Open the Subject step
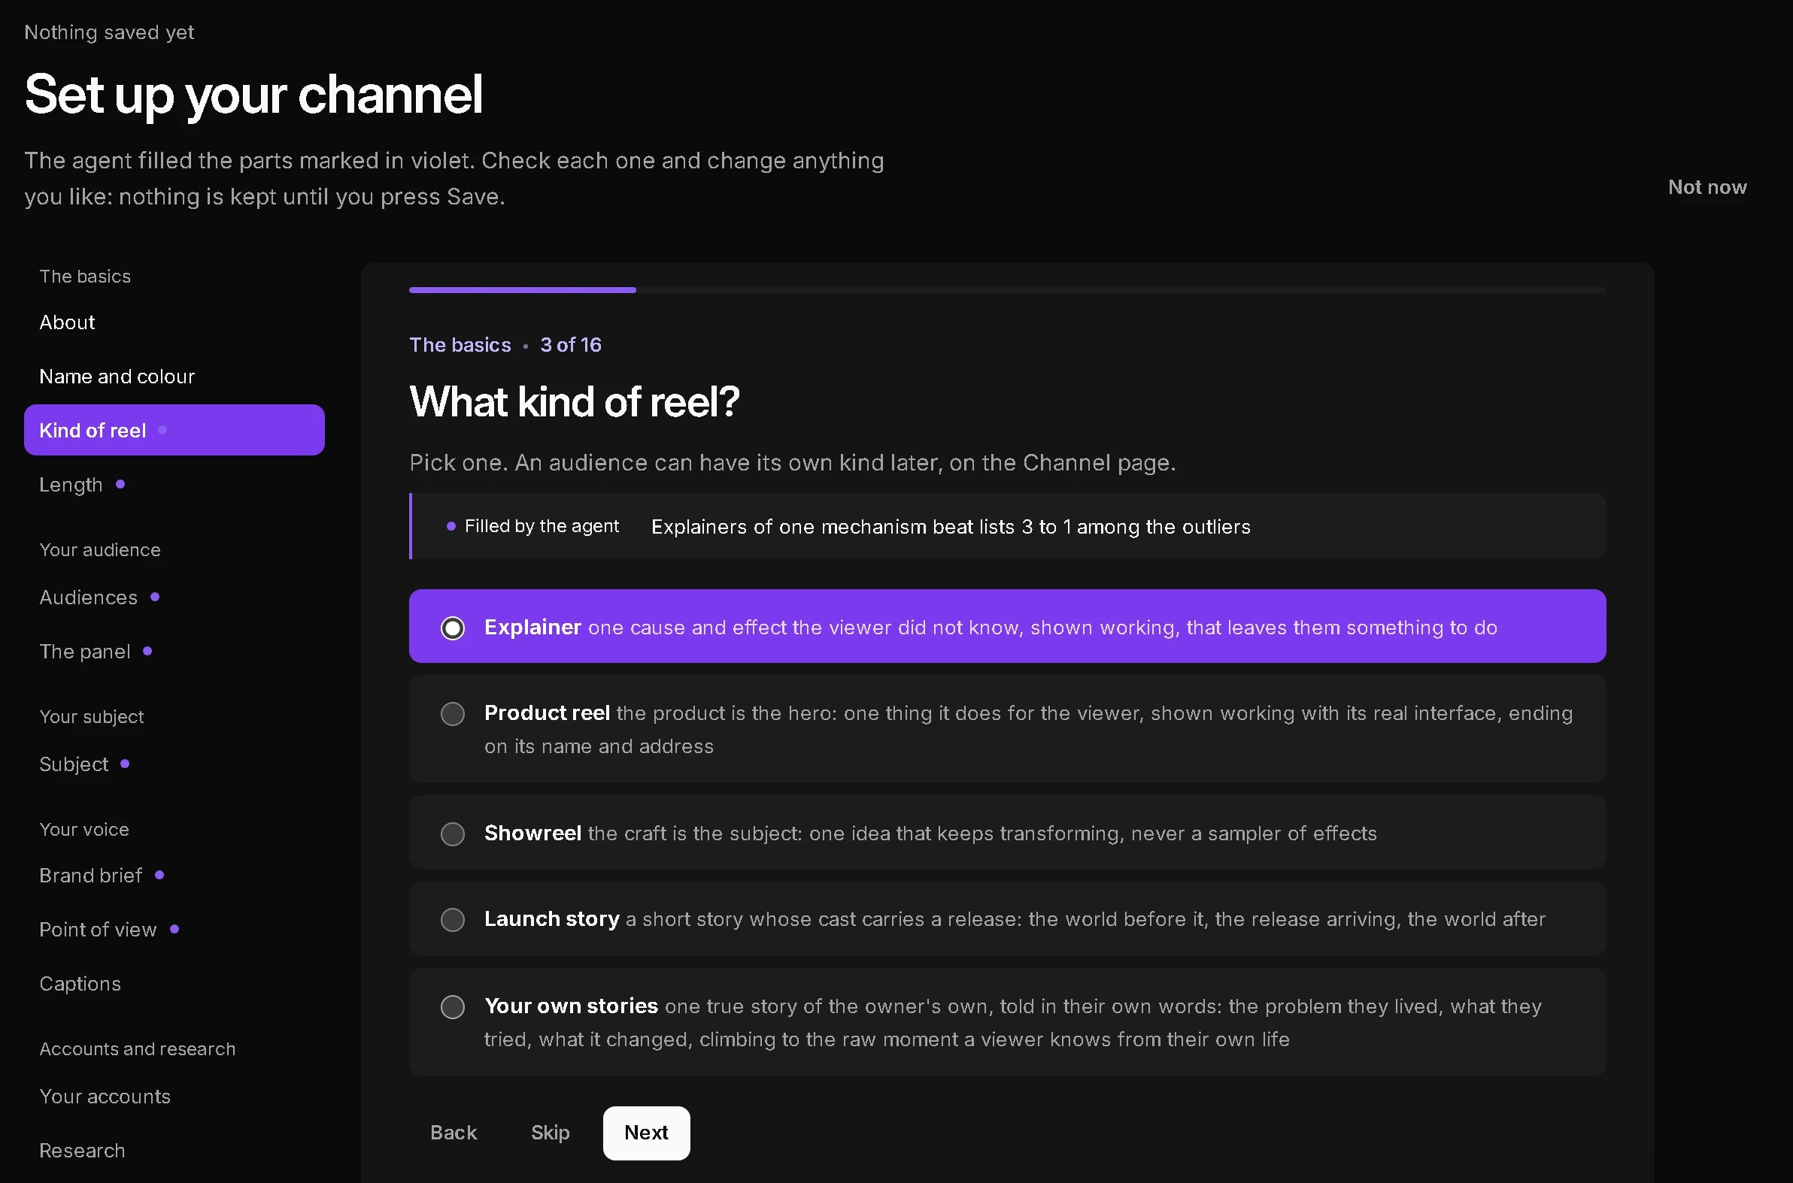 174,764
